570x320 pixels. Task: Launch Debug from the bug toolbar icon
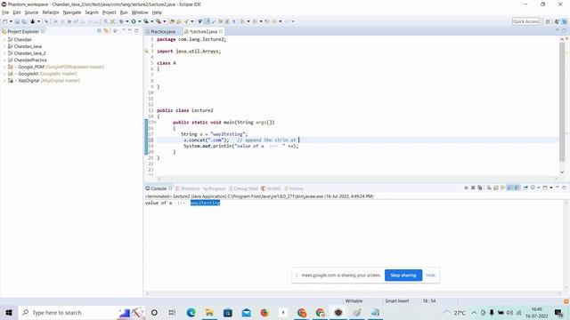121,21
